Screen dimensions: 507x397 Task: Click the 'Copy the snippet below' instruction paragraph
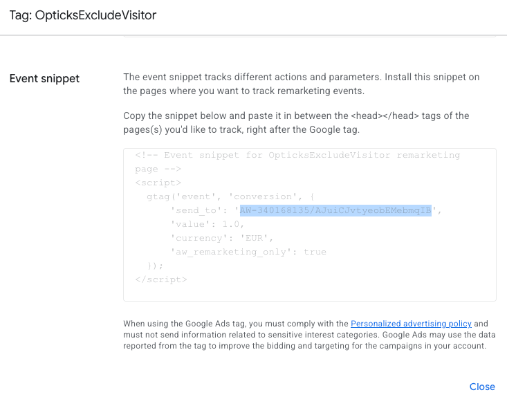click(296, 122)
